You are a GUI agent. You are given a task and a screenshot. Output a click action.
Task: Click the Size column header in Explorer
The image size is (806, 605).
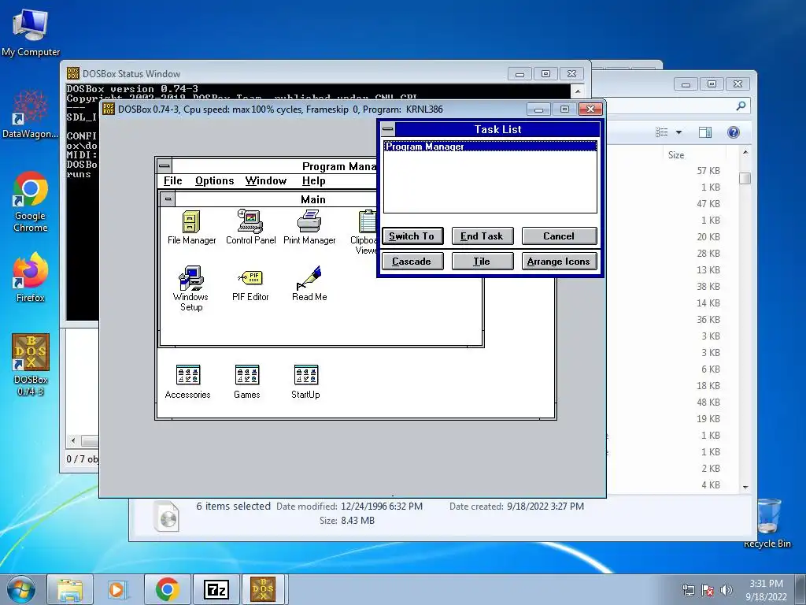coord(693,155)
